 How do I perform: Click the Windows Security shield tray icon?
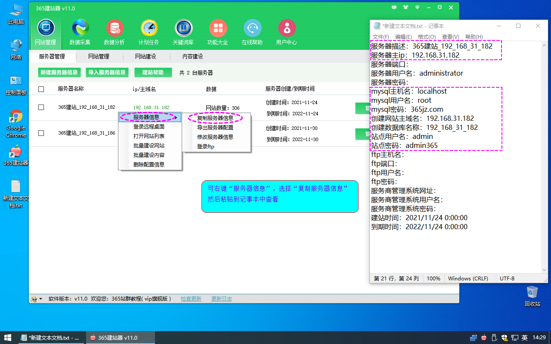(x=505, y=338)
